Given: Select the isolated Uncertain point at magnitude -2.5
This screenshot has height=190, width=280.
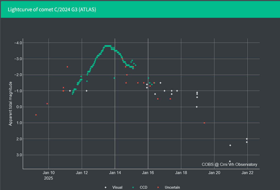Looking at the screenshot, I should pos(67,67).
